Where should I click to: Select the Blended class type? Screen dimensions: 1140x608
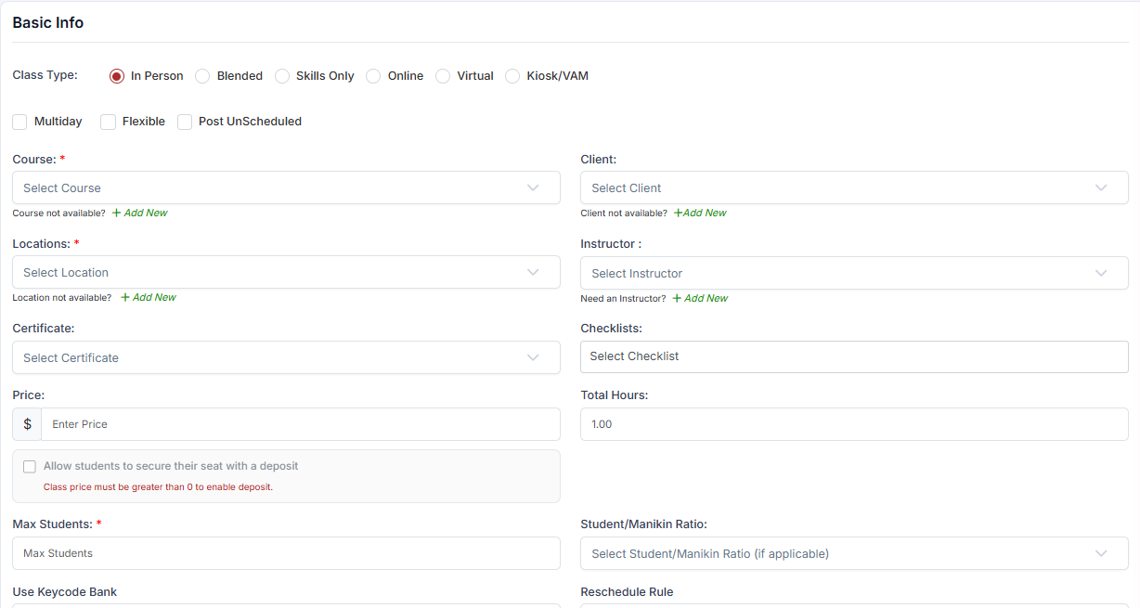click(202, 76)
